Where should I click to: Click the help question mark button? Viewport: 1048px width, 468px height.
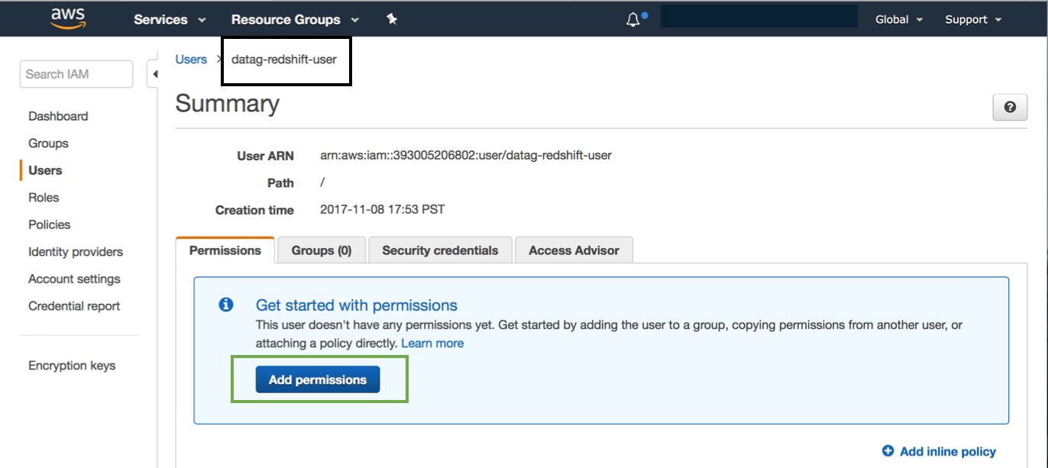pyautogui.click(x=1010, y=108)
